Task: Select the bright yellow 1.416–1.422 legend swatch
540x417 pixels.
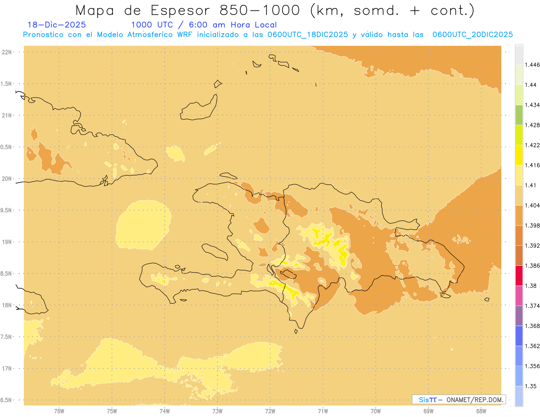Action: coord(519,155)
